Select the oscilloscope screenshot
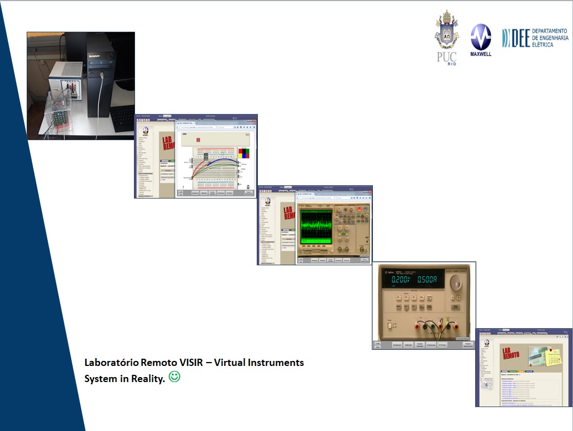The width and height of the screenshot is (573, 431). click(x=315, y=225)
